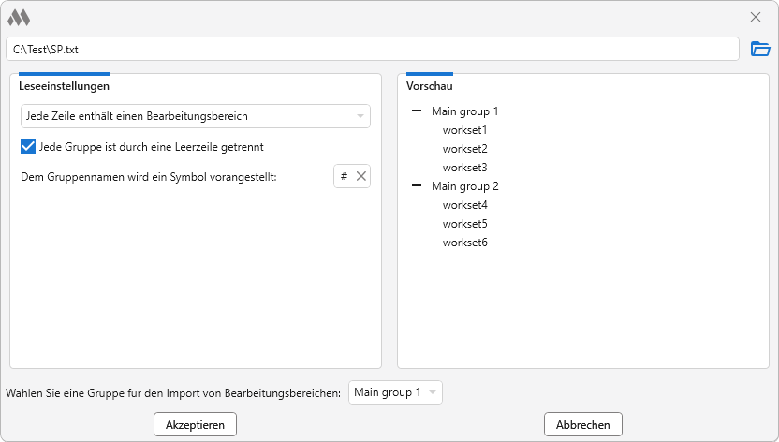Select workset5 in the preview
Image resolution: width=779 pixels, height=442 pixels.
point(464,224)
